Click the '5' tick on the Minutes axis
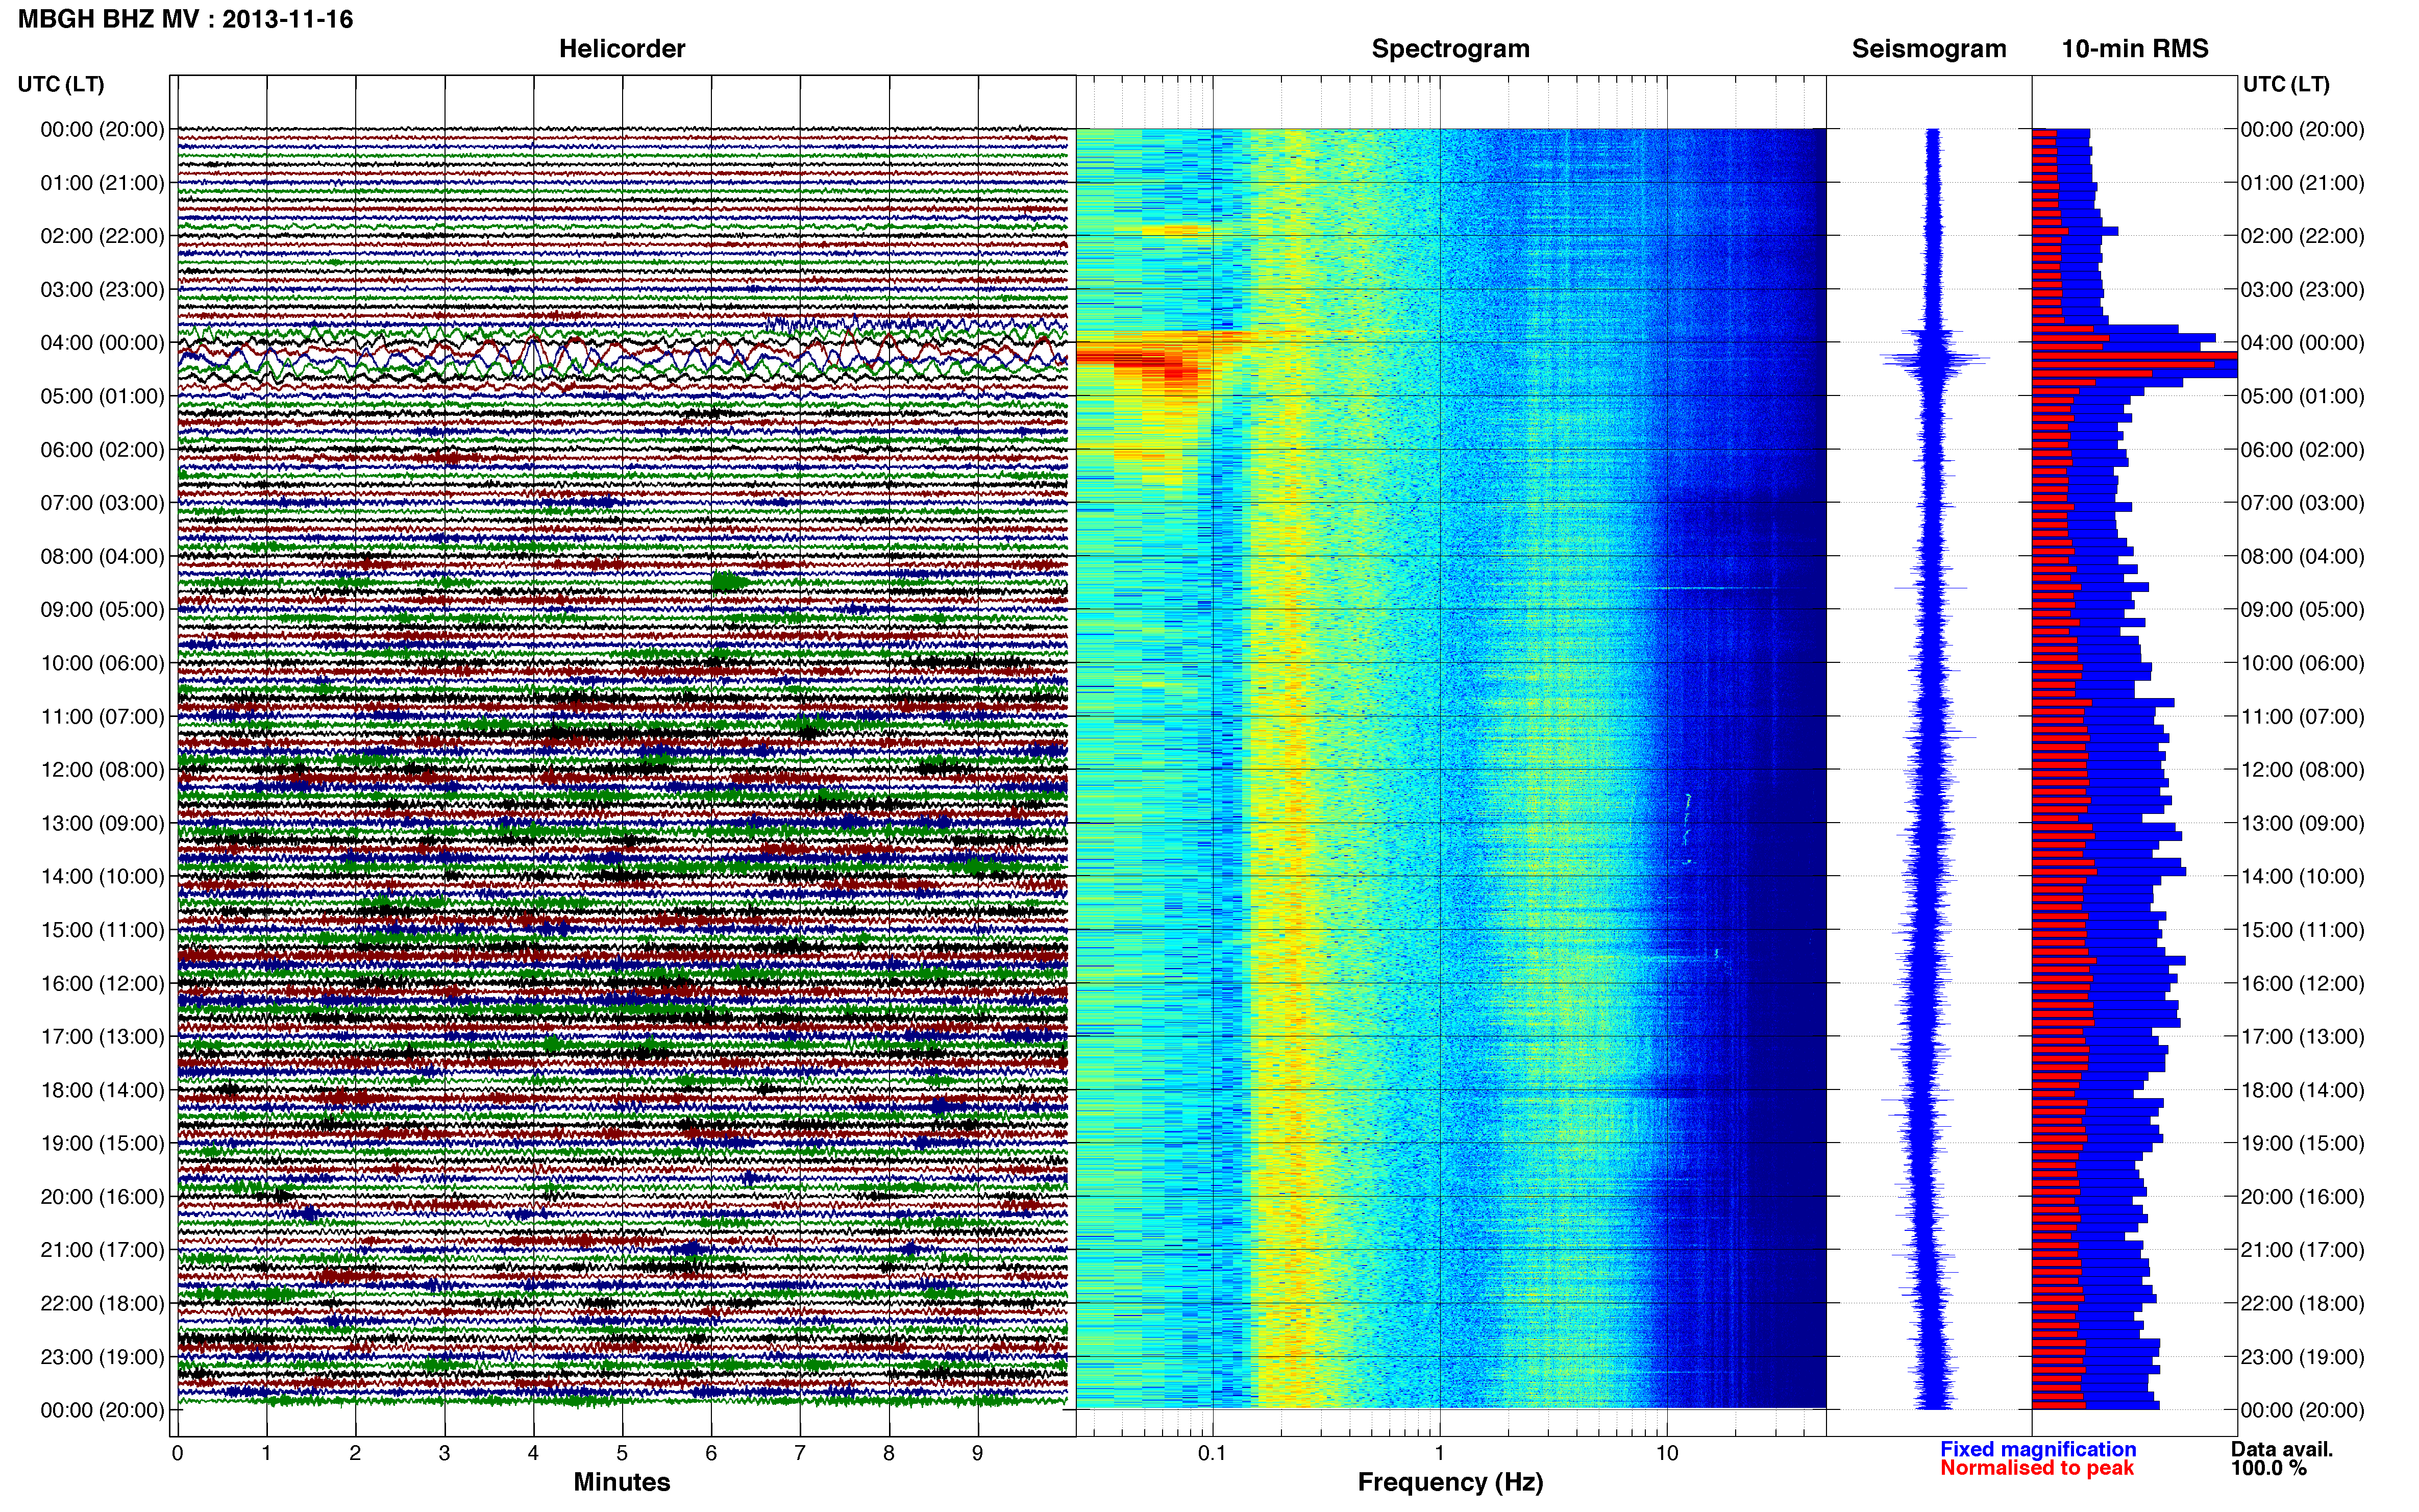2419x1512 pixels. click(x=622, y=1454)
